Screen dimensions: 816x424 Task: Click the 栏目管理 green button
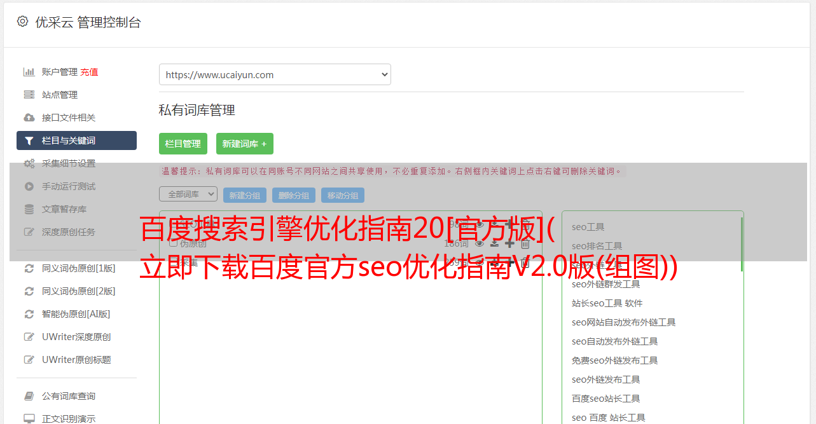click(x=183, y=144)
